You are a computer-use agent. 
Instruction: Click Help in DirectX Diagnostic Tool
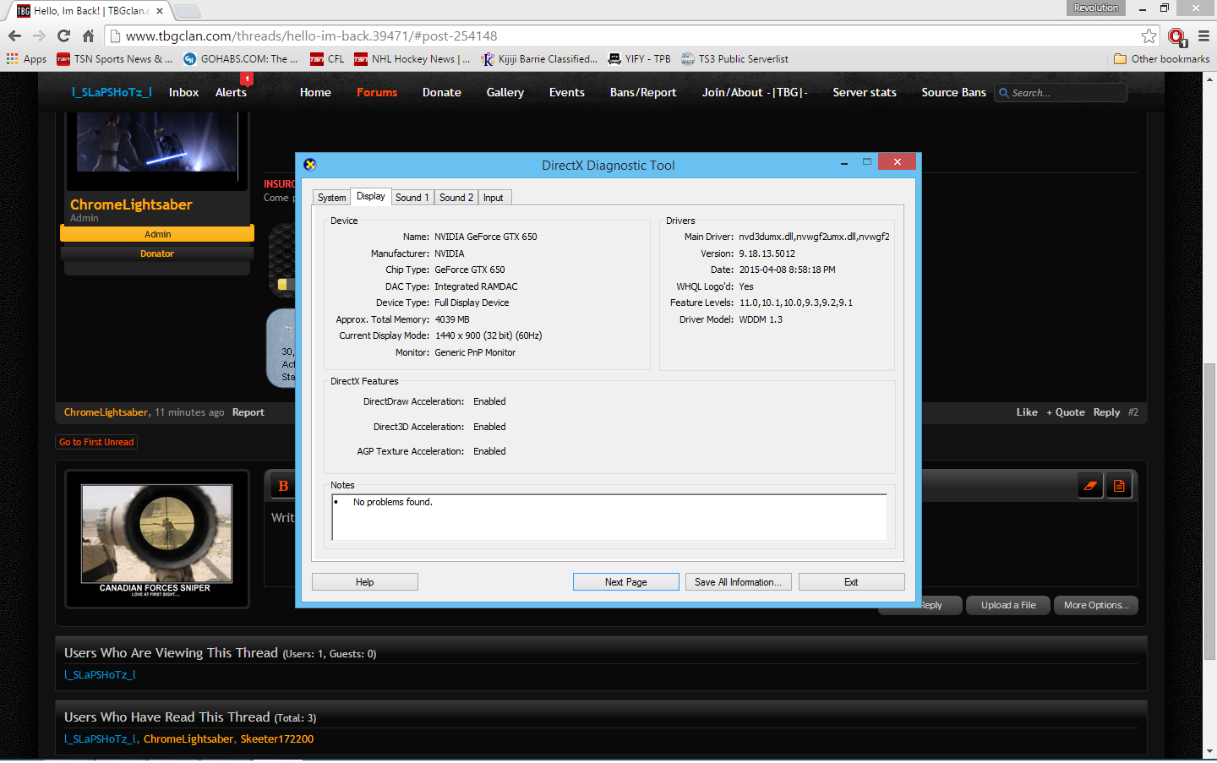[365, 582]
